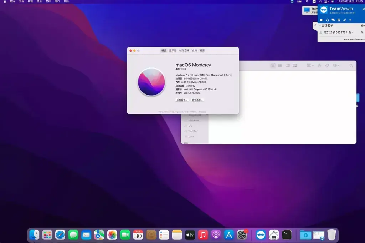Click the 会话名单 session list header
Viewport: 365px width, 243px height.
pos(327,26)
